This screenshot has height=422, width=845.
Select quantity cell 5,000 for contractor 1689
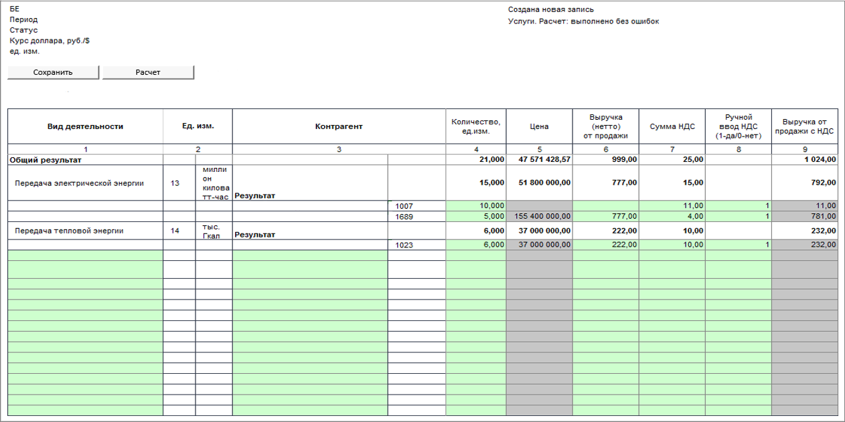pyautogui.click(x=476, y=217)
